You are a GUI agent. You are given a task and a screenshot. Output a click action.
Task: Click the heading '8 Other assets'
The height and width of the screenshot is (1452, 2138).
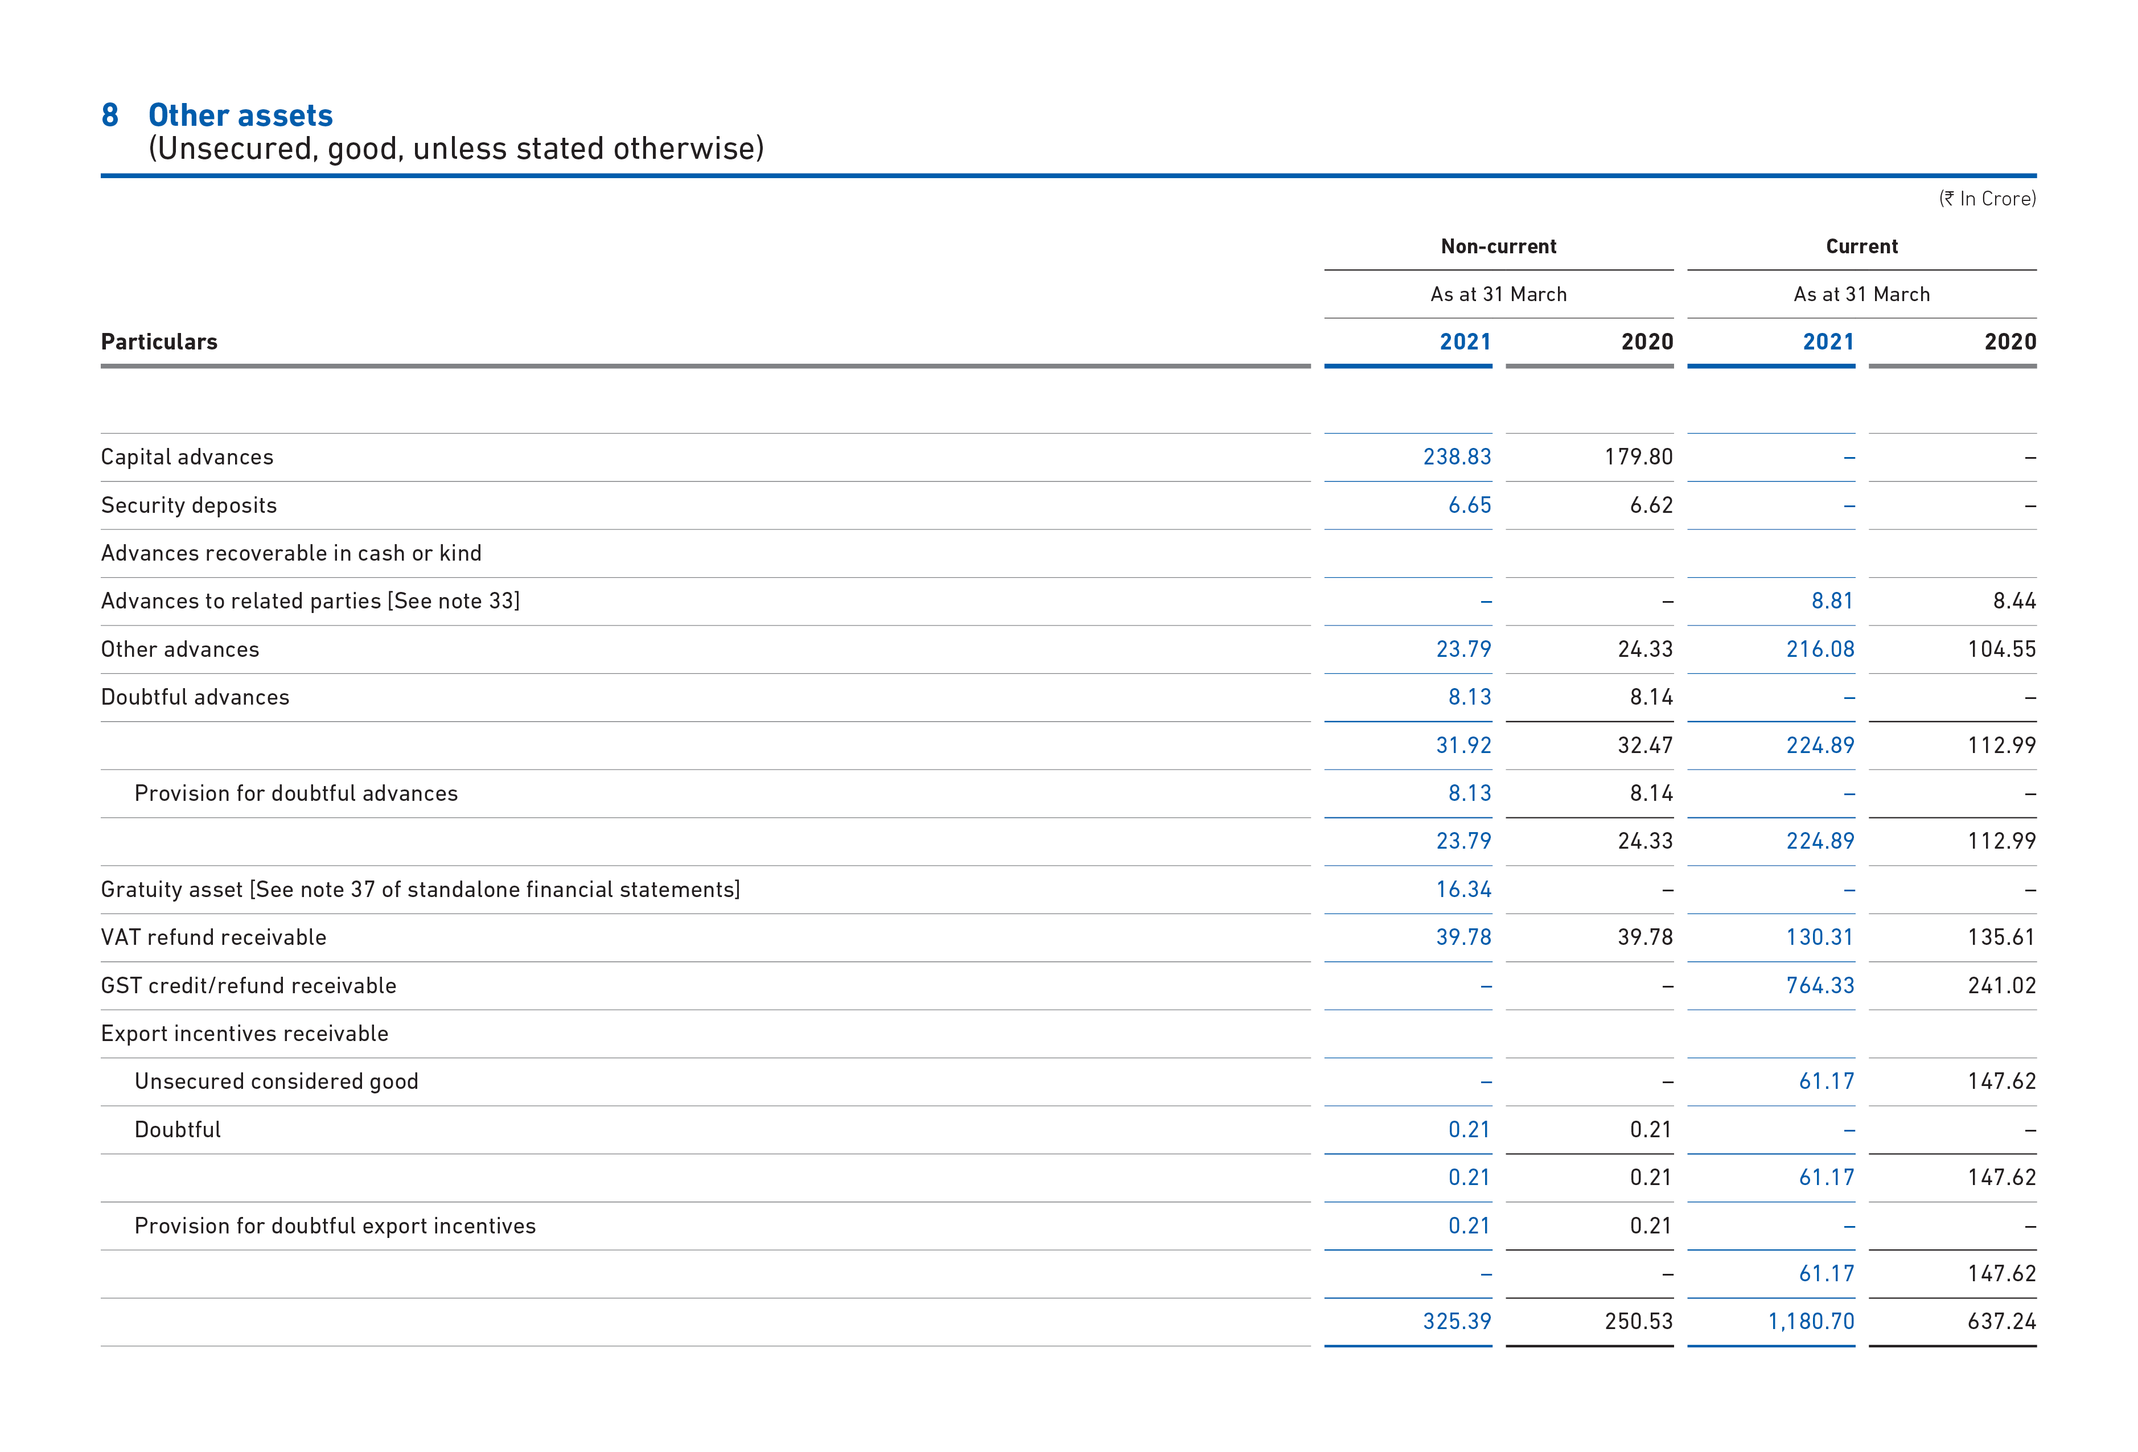tap(216, 115)
